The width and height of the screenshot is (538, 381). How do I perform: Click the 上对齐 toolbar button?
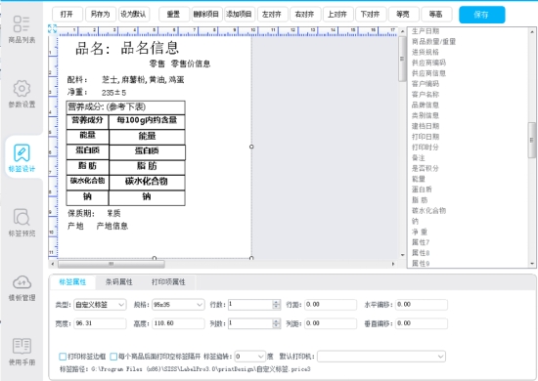[337, 14]
